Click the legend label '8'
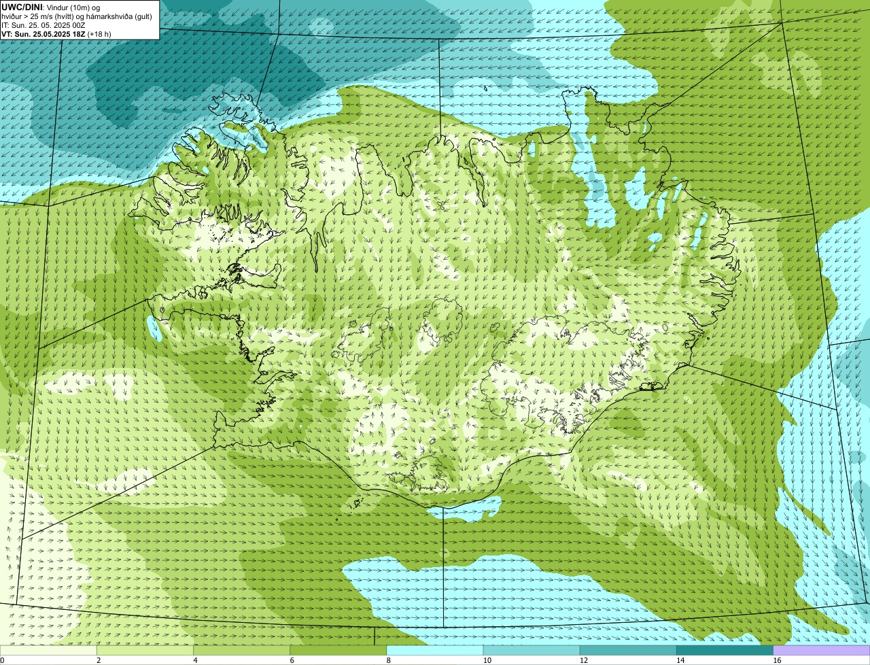This screenshot has height=665, width=870. click(x=388, y=660)
